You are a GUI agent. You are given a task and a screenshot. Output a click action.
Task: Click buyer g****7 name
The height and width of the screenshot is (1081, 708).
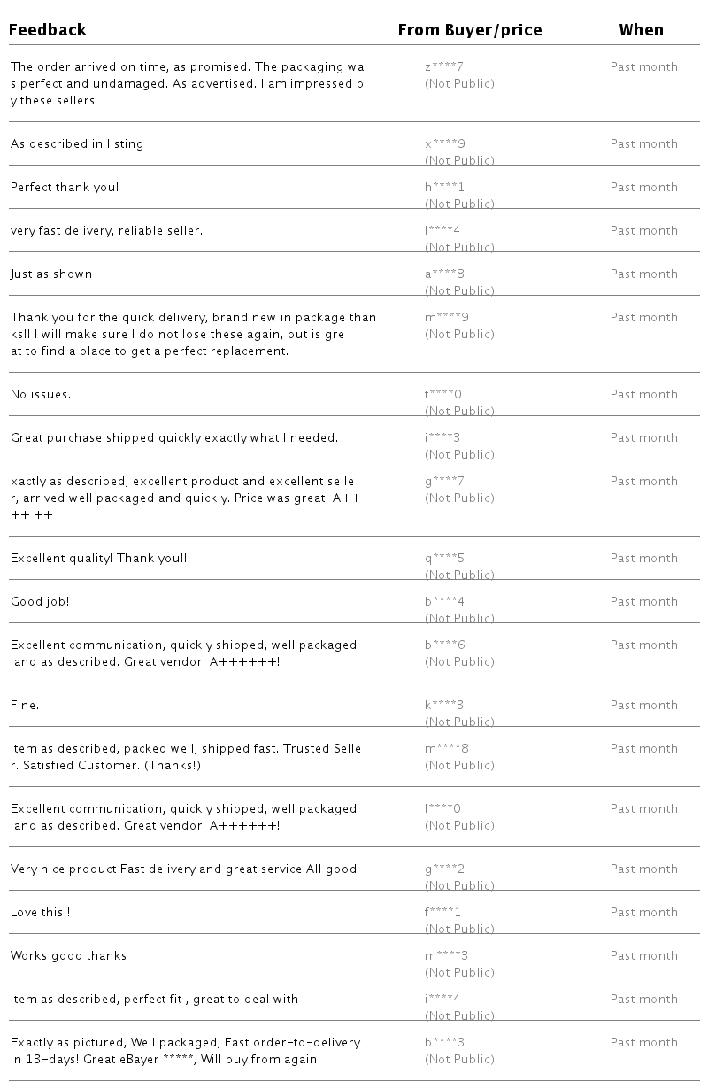tap(444, 482)
